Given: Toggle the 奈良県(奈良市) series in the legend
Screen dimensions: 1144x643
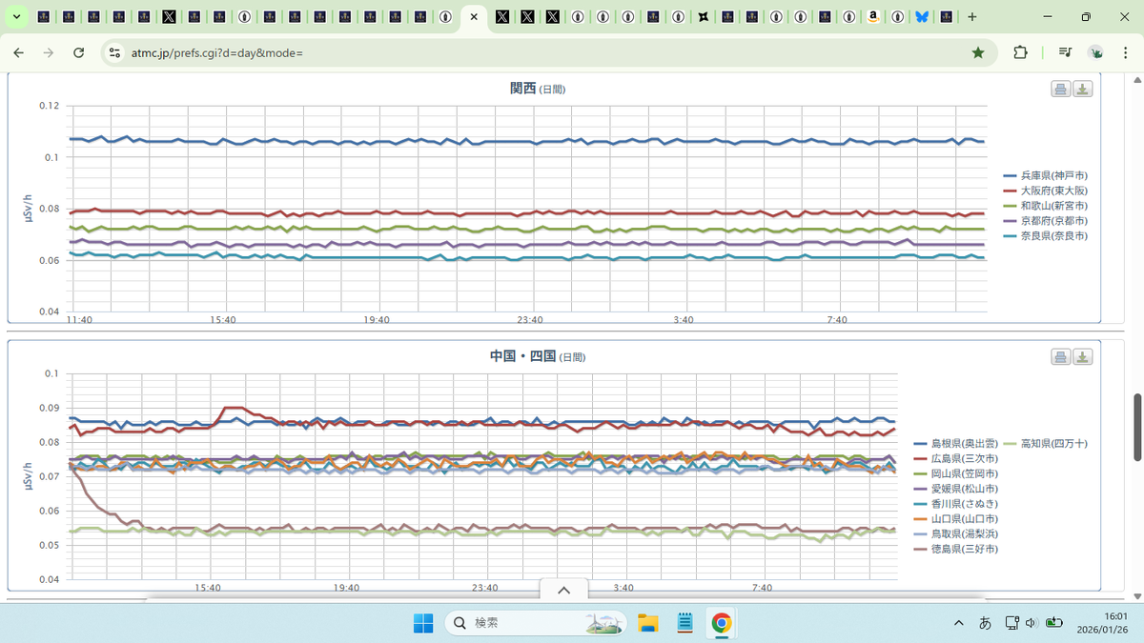Looking at the screenshot, I should pyautogui.click(x=1046, y=235).
